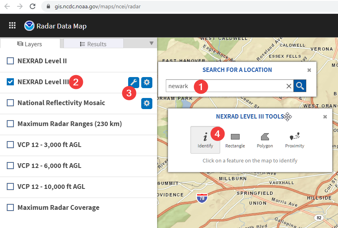The image size is (338, 228).
Task: Select the Polygon tool
Action: (265, 140)
